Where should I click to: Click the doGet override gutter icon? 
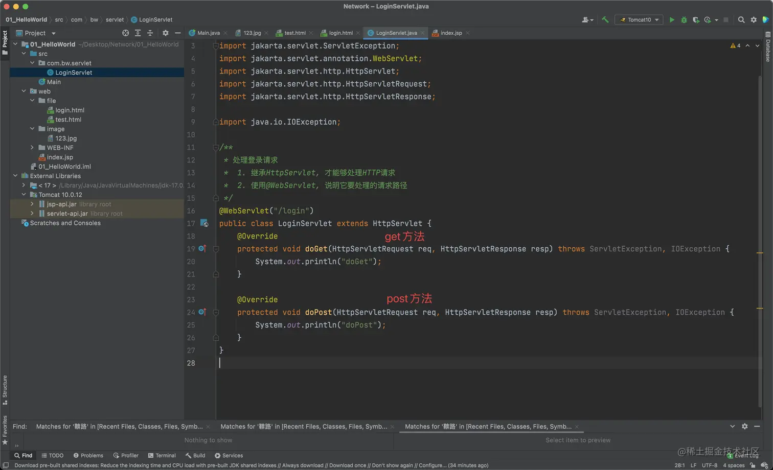(x=202, y=249)
